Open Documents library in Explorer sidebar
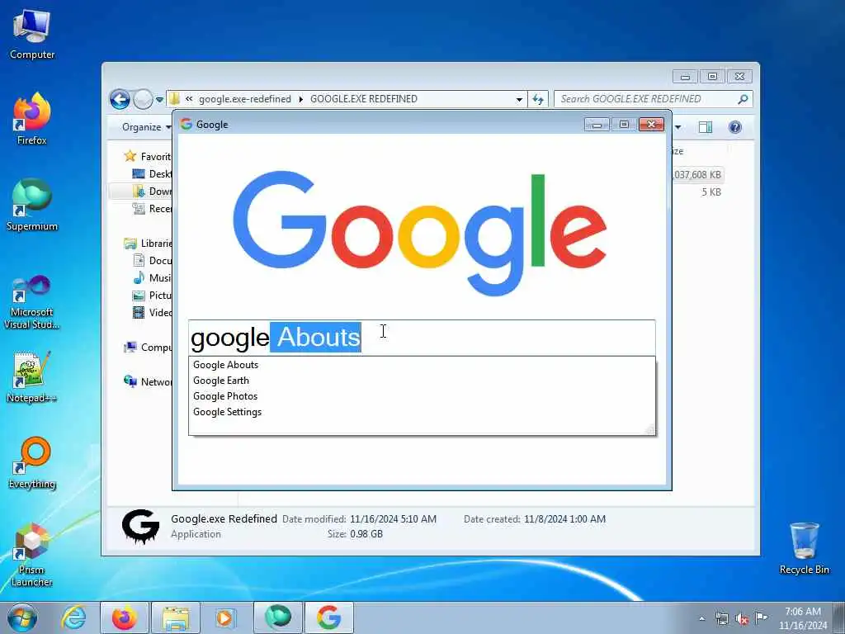 (x=152, y=260)
